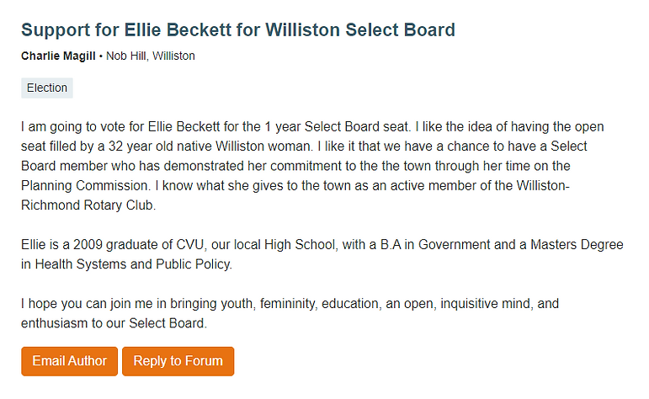
Task: Click the words Planning Commission
Action: [84, 185]
